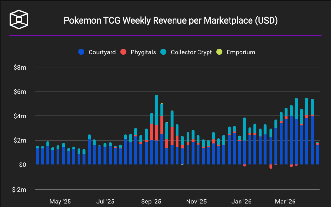331x207 pixels.
Task: Toggle the Emporium legend label
Action: pyautogui.click(x=241, y=52)
